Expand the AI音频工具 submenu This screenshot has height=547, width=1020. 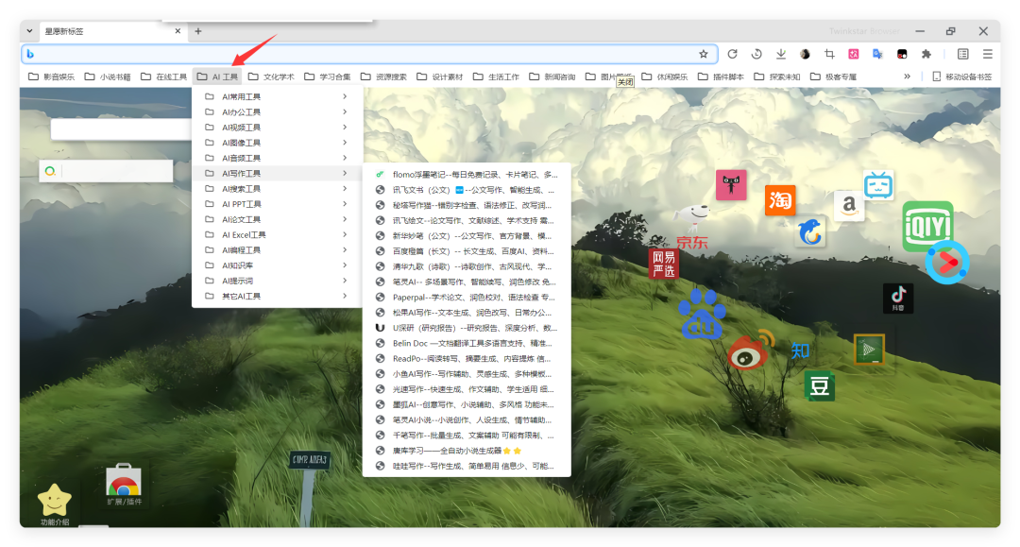(277, 158)
